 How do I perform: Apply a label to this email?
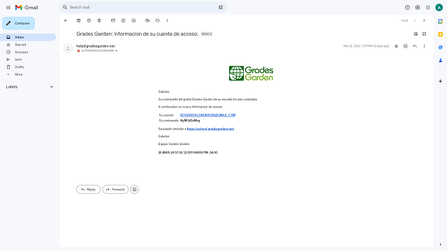point(158,20)
